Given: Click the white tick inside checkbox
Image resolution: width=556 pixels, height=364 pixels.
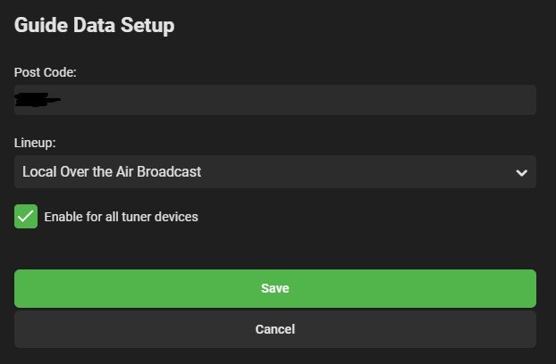Looking at the screenshot, I should 26,216.
